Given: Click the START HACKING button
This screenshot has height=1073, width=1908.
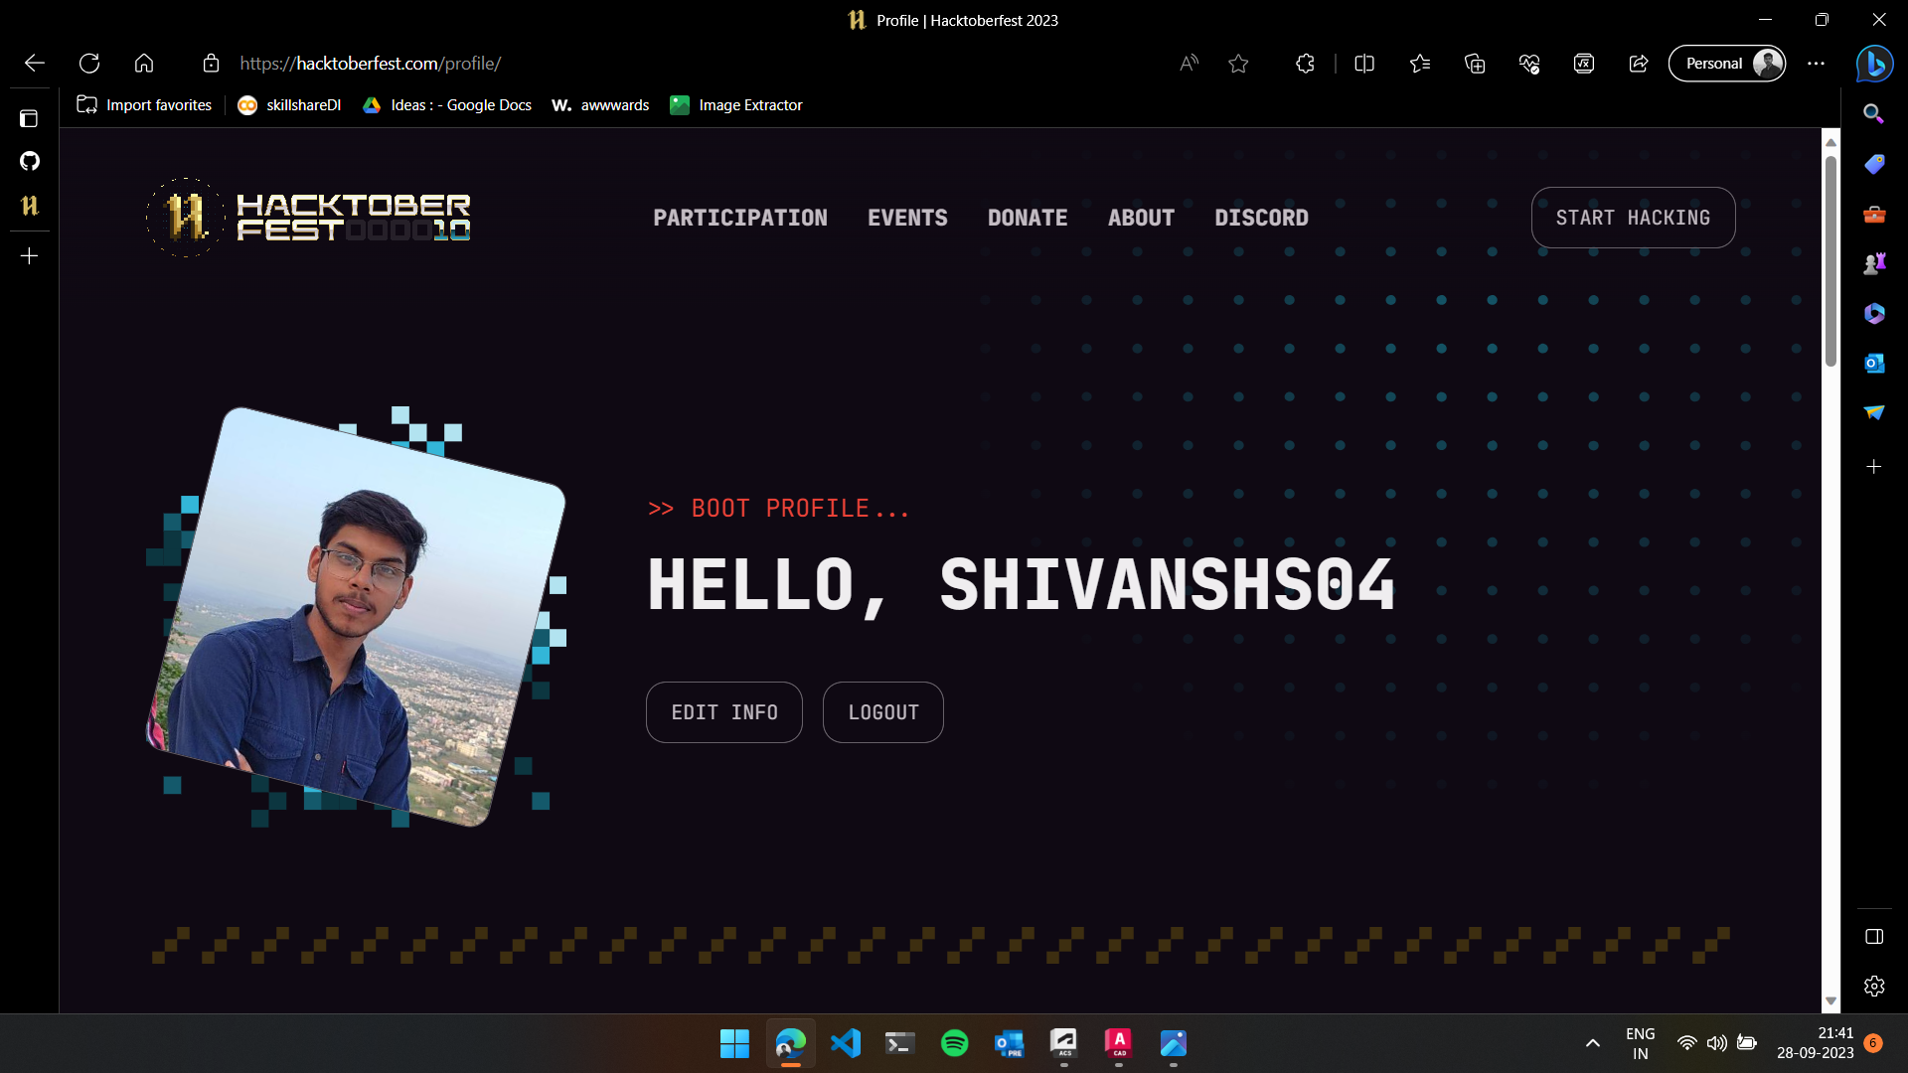Looking at the screenshot, I should pyautogui.click(x=1633, y=218).
